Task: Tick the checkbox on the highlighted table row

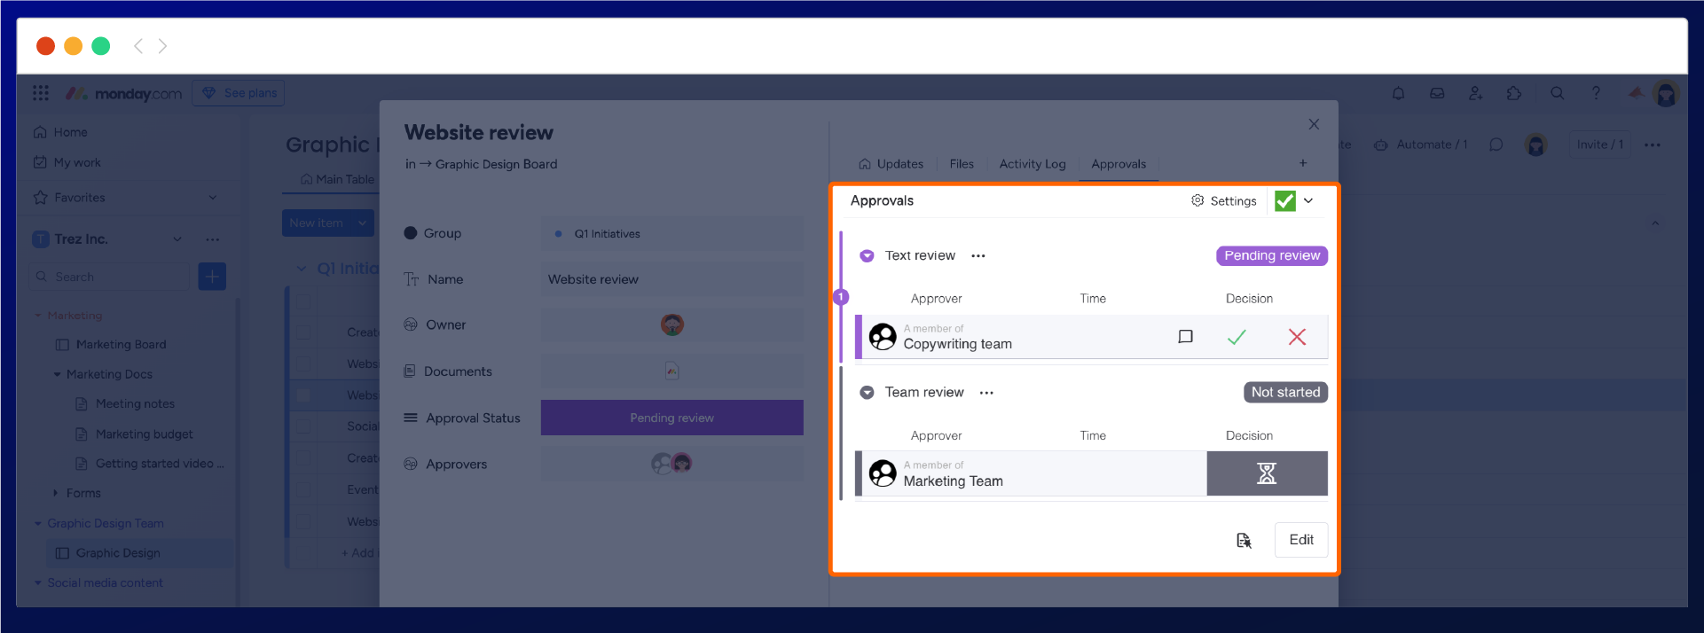Action: pos(303,395)
